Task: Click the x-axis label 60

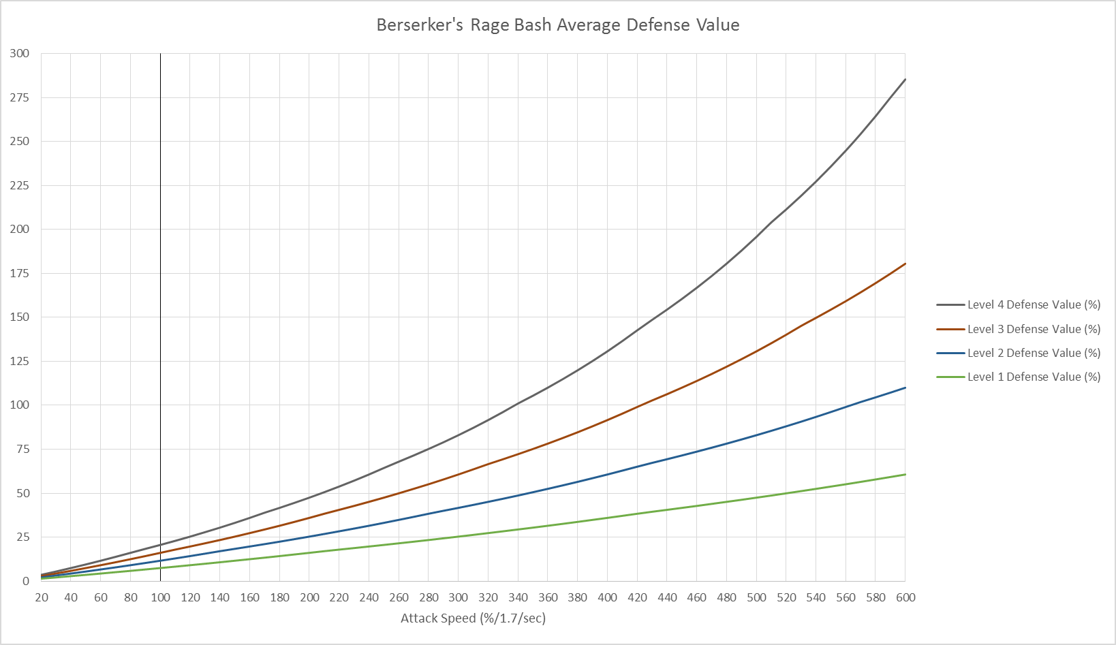Action: pyautogui.click(x=101, y=597)
